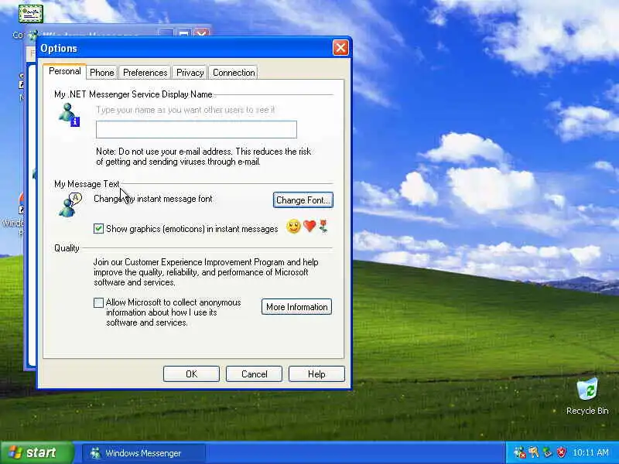Click the red rose emoticon

(x=323, y=227)
